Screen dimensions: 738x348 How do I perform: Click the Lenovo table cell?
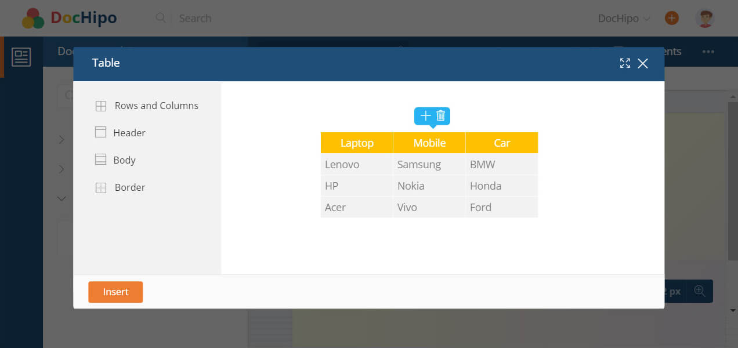(x=357, y=164)
